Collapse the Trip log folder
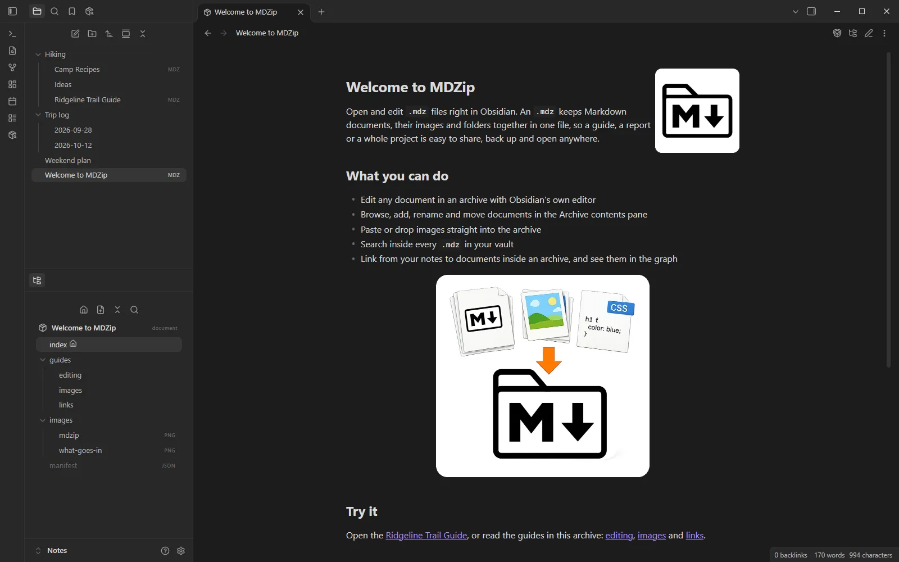The height and width of the screenshot is (562, 899). (x=38, y=115)
